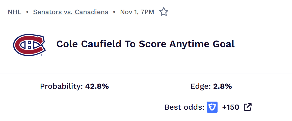
Task: Click the FanDuel sportsbook icon
Action: (212, 107)
